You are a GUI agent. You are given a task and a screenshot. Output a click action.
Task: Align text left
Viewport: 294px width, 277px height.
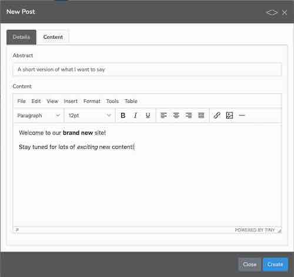tap(163, 115)
